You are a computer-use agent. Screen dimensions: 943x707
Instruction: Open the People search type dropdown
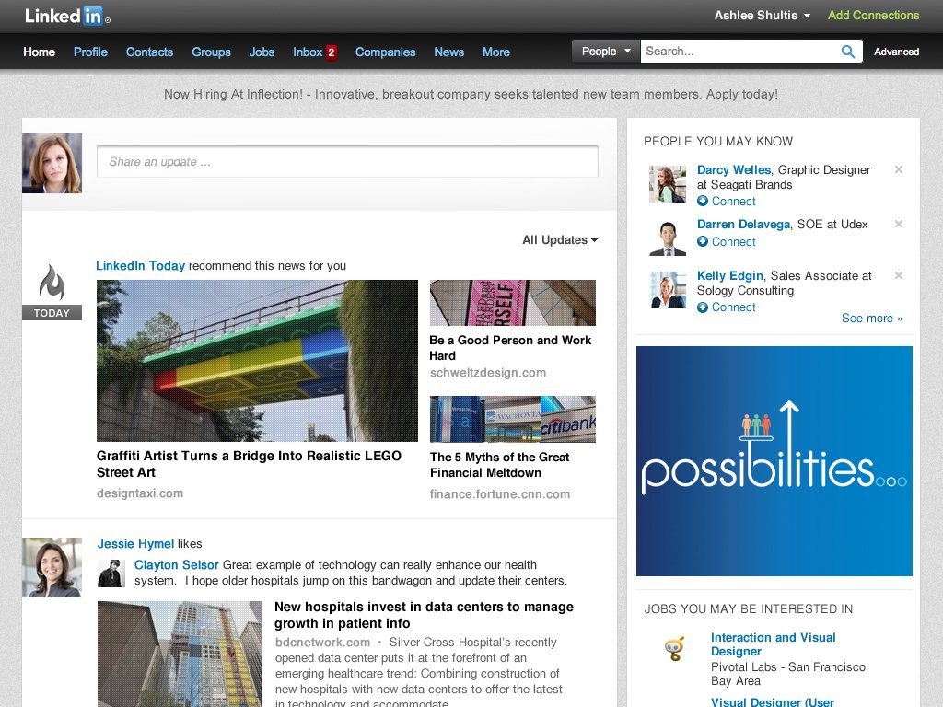point(606,52)
